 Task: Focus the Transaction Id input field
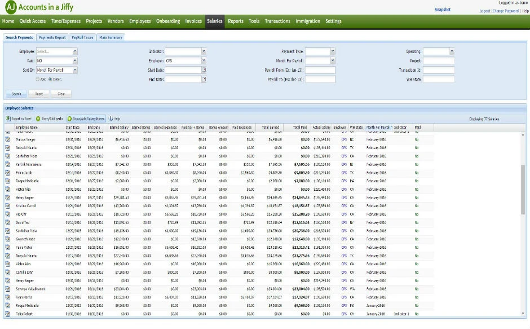[x=439, y=70]
